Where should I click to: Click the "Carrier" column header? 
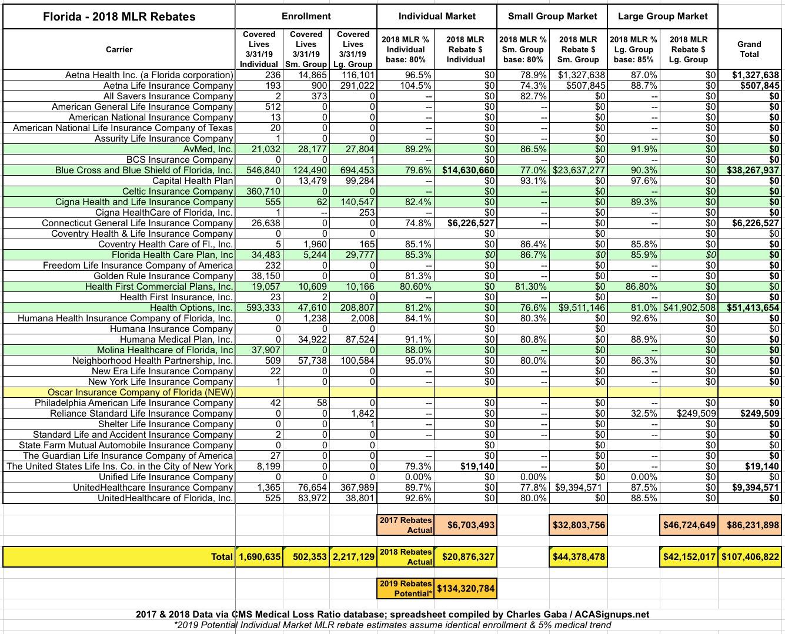coord(119,49)
